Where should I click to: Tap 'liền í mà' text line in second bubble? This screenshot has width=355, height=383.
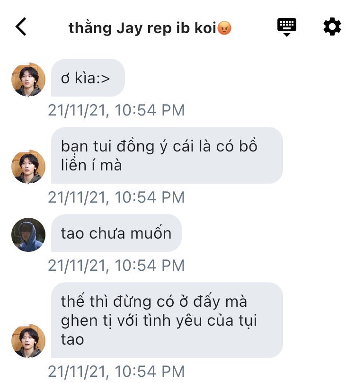coord(91,165)
